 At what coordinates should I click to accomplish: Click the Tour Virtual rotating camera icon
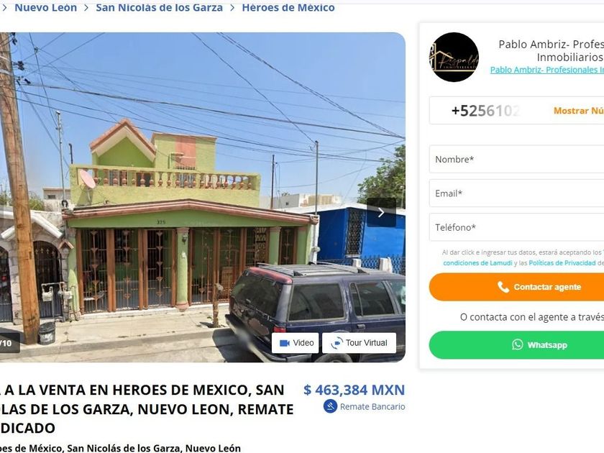(337, 343)
